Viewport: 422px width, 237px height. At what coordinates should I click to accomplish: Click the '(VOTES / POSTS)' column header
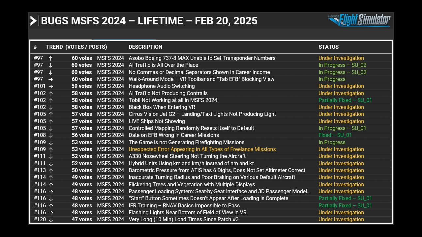[86, 47]
